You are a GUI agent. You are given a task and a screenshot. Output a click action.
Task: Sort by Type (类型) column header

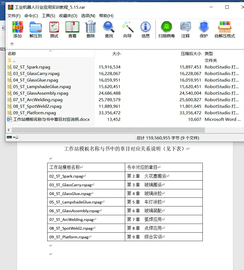[223, 53]
